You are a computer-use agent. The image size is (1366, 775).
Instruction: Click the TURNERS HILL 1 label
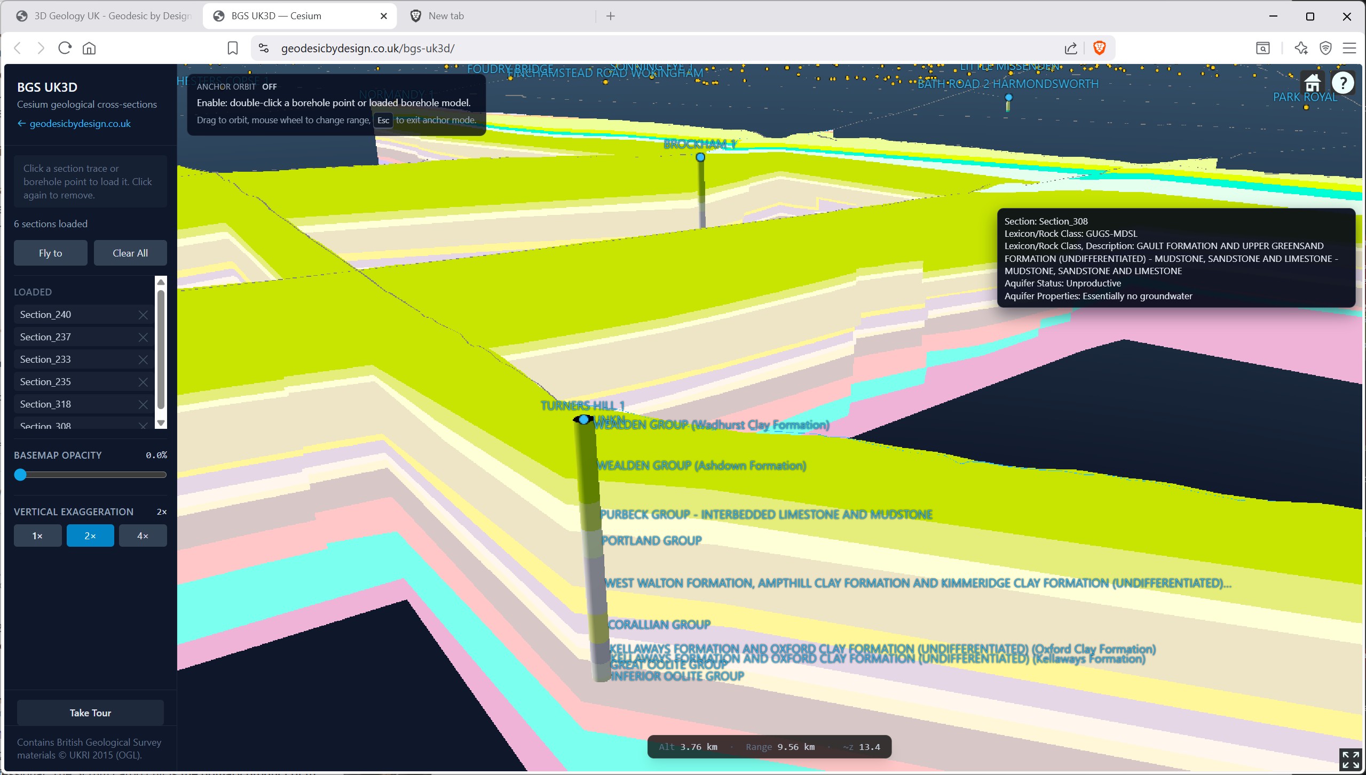pyautogui.click(x=582, y=405)
